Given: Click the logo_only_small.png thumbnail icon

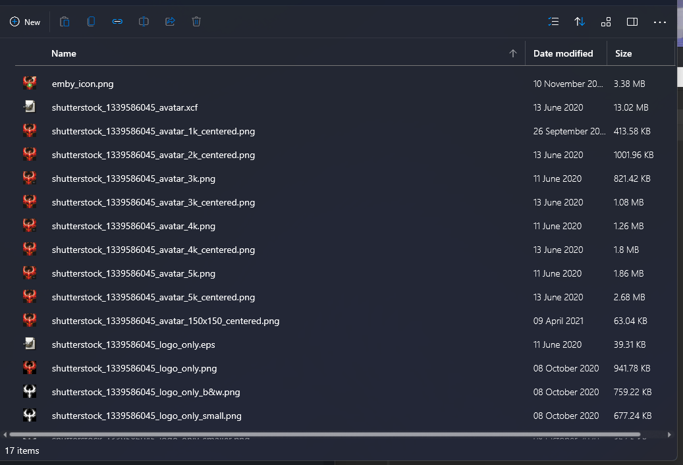Looking at the screenshot, I should pos(30,416).
